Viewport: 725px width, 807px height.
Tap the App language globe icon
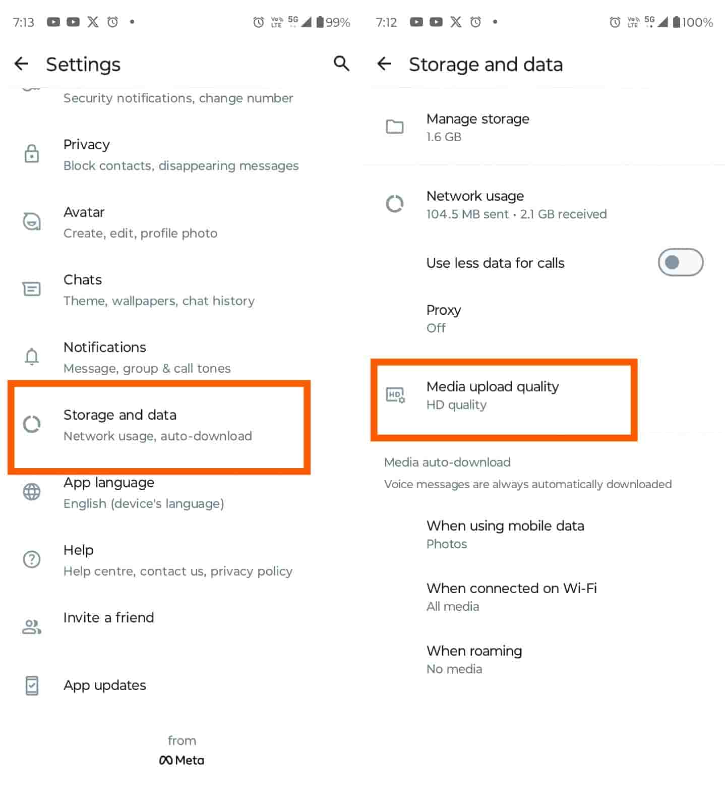(x=32, y=492)
